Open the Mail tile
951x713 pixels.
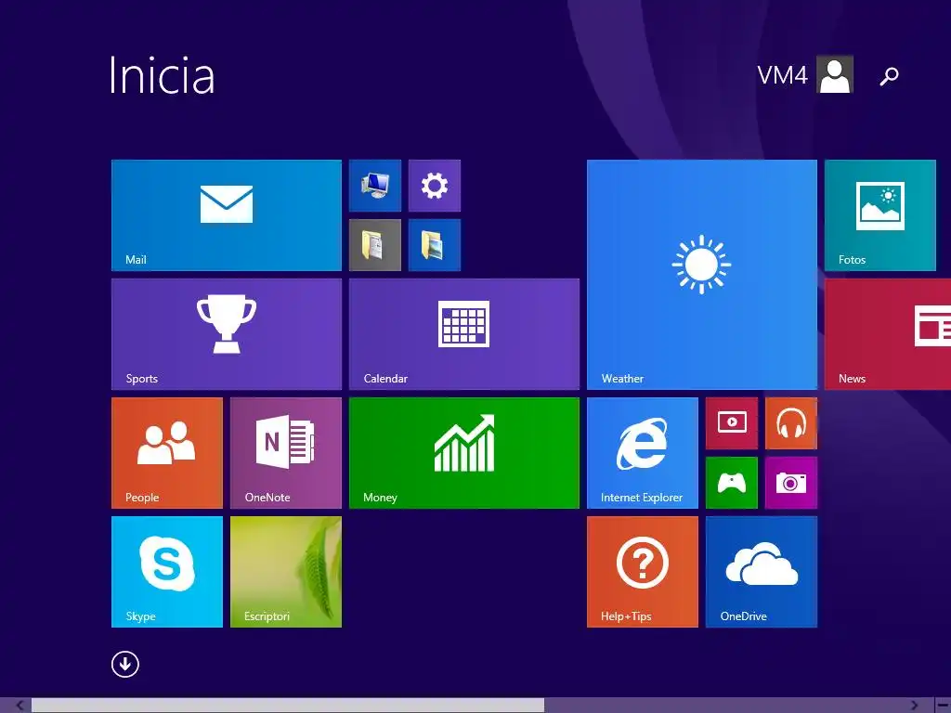(x=227, y=215)
